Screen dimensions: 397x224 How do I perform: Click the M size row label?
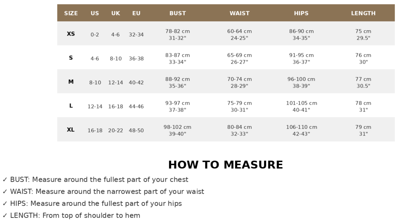tap(71, 82)
